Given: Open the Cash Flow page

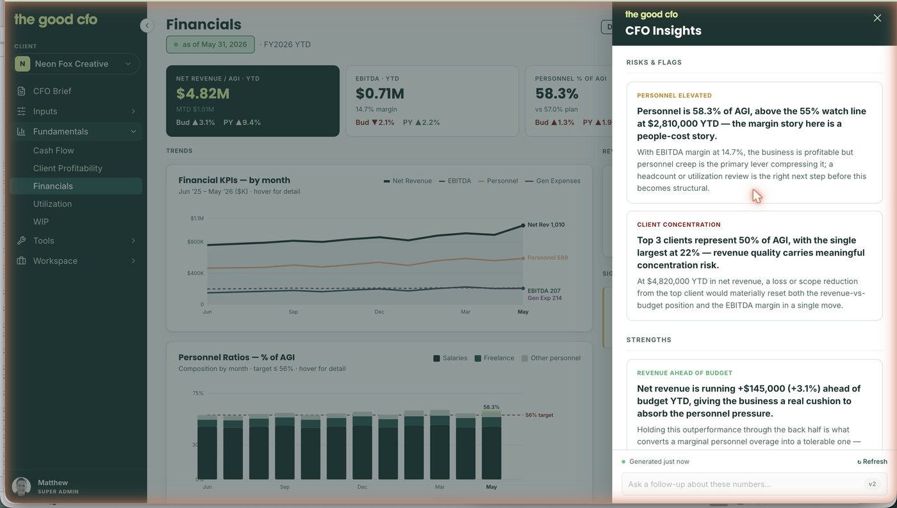Looking at the screenshot, I should pyautogui.click(x=53, y=151).
